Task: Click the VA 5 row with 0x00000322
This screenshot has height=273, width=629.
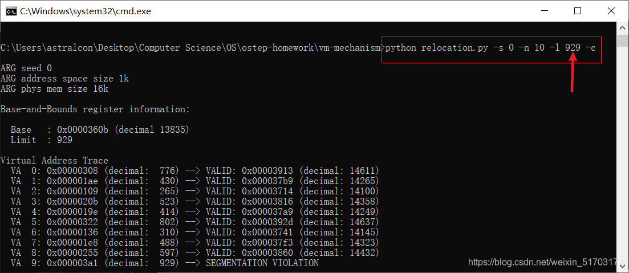Action: [195, 222]
